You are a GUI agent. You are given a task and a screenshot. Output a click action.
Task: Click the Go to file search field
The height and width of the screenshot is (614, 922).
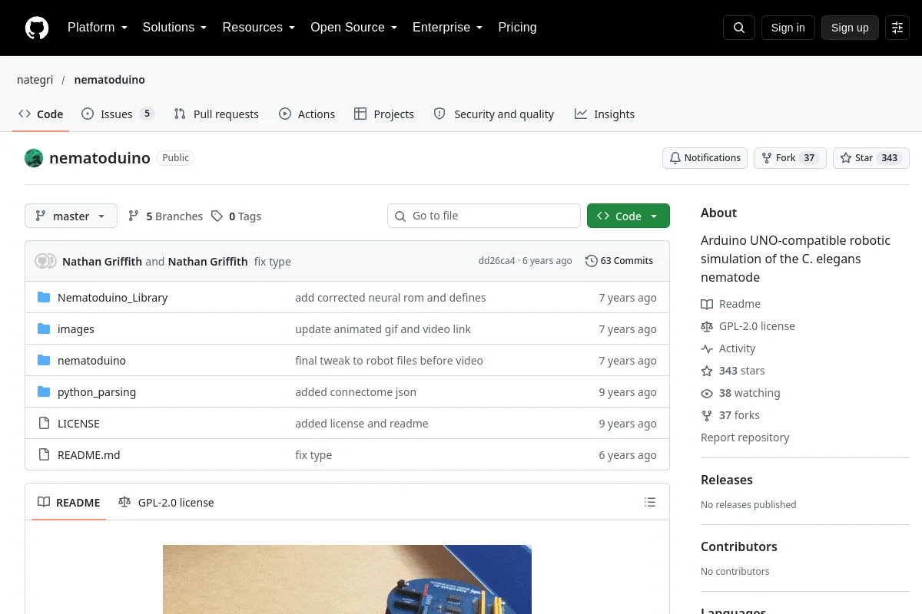coord(484,216)
